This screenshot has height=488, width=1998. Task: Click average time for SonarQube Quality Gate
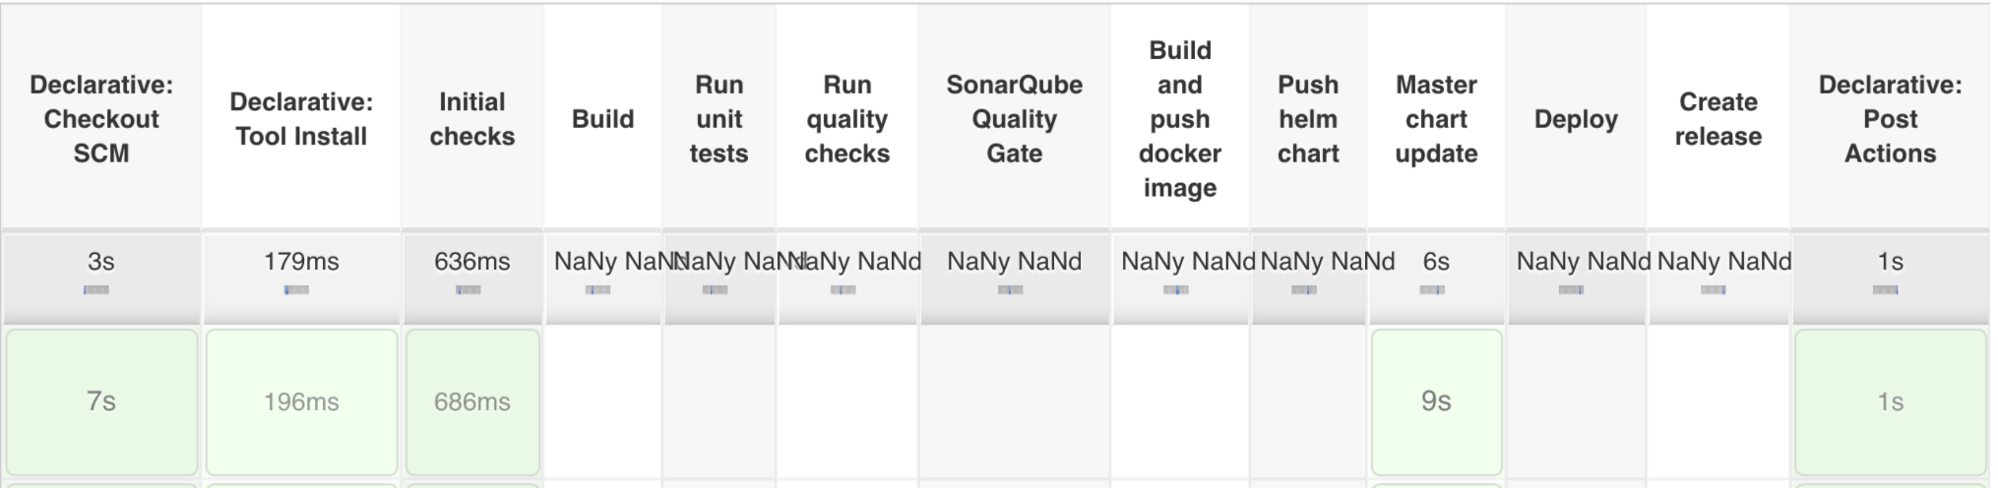pos(1014,262)
